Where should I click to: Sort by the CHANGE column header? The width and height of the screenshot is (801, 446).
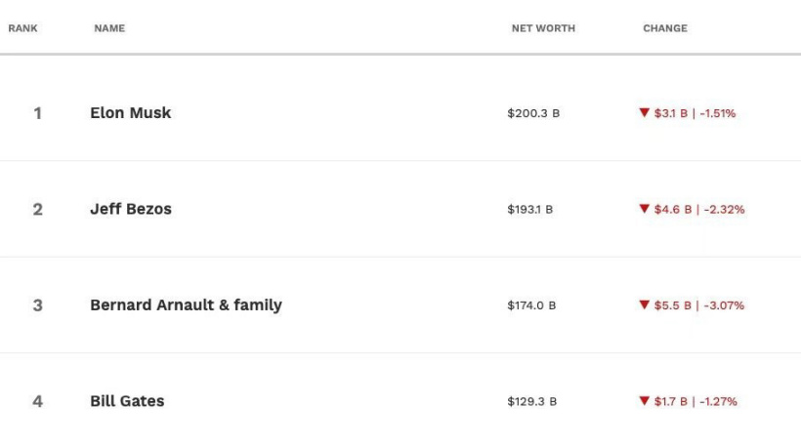coord(665,28)
